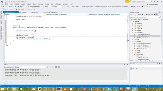Open Chrome from the Windows taskbar
This screenshot has height=91, width=163.
(x=52, y=89)
